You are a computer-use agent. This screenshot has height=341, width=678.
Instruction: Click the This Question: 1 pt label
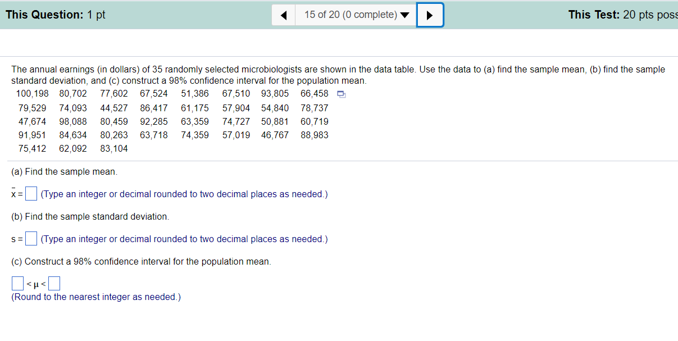tap(56, 15)
